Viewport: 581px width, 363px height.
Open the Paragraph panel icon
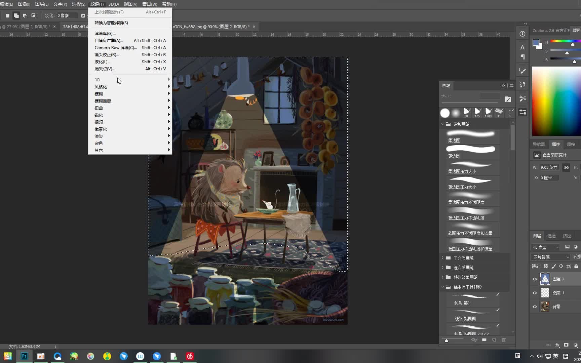click(x=522, y=57)
